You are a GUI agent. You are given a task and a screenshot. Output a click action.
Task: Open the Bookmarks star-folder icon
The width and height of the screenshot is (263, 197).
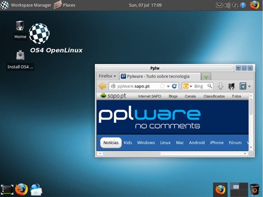[x=243, y=86]
